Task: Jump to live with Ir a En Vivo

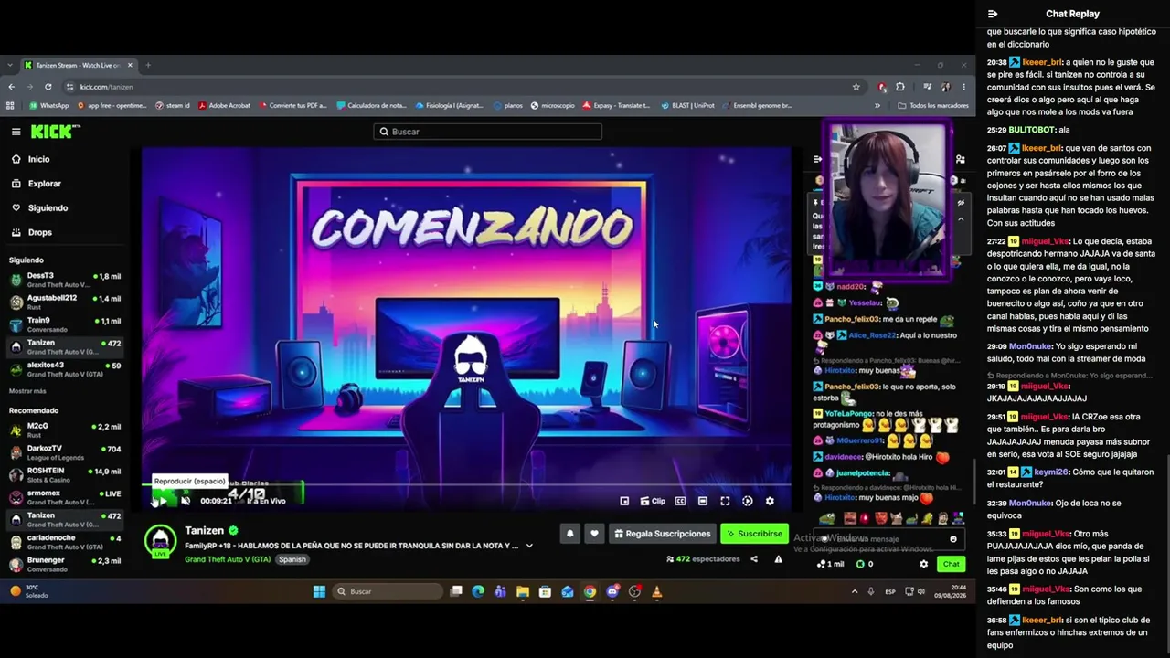Action: (x=268, y=501)
